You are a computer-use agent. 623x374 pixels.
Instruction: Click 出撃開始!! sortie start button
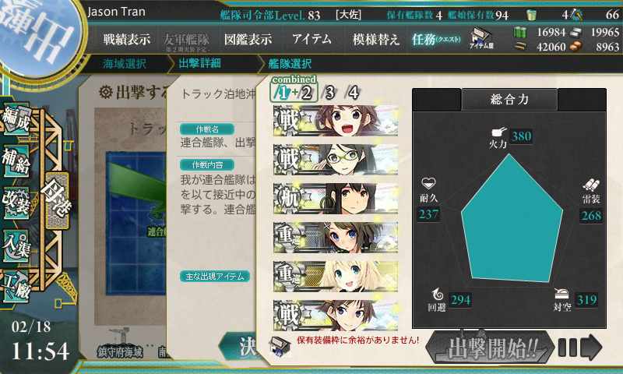(x=490, y=348)
